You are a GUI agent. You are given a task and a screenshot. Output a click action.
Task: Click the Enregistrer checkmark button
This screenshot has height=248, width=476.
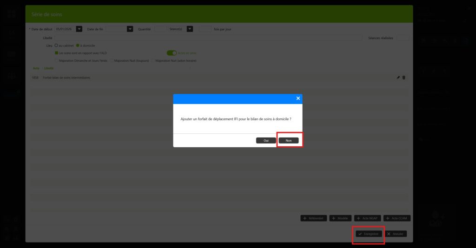point(369,234)
